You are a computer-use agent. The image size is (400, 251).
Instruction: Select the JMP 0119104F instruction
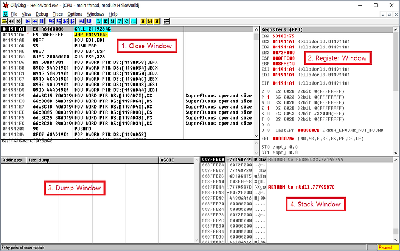pyautogui.click(x=91, y=35)
